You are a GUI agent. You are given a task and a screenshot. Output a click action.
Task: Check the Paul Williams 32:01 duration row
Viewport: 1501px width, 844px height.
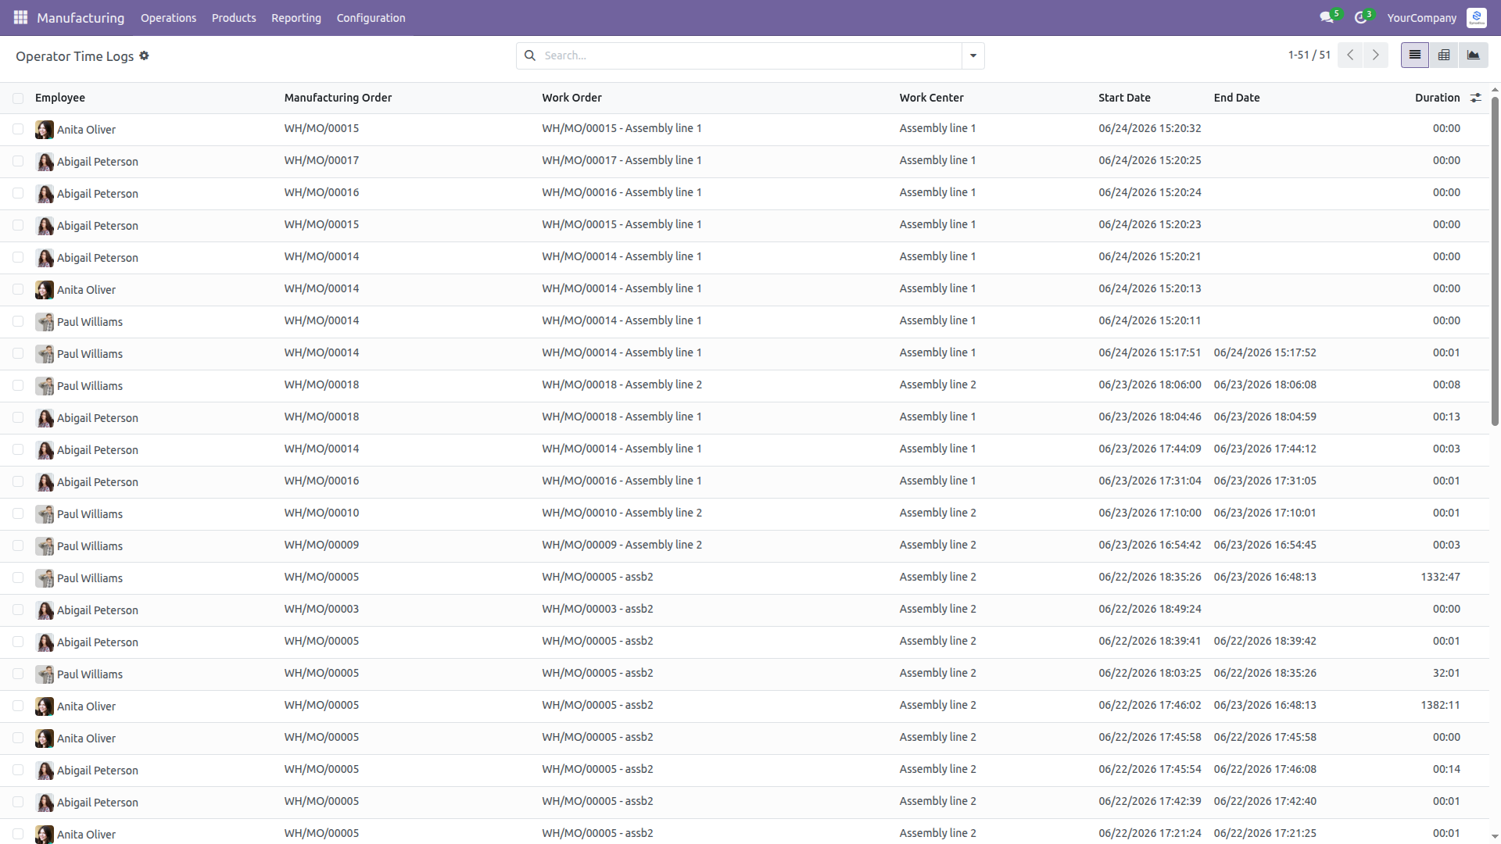[18, 674]
